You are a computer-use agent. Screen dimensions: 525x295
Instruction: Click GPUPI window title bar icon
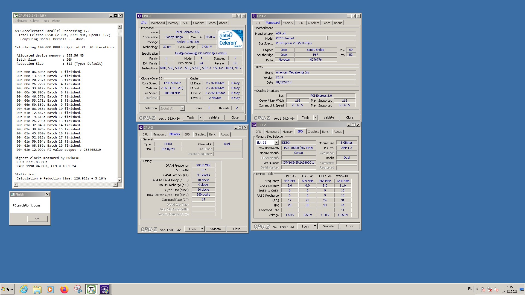[16, 16]
